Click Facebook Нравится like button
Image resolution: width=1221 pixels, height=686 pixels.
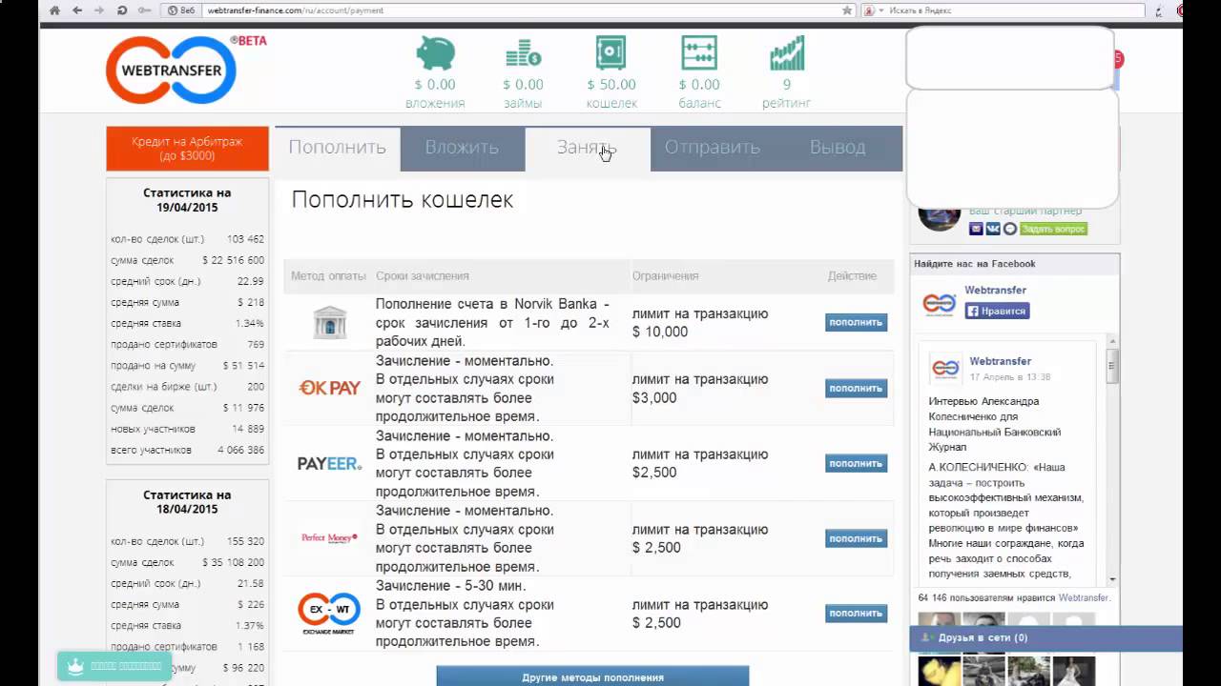tap(997, 311)
